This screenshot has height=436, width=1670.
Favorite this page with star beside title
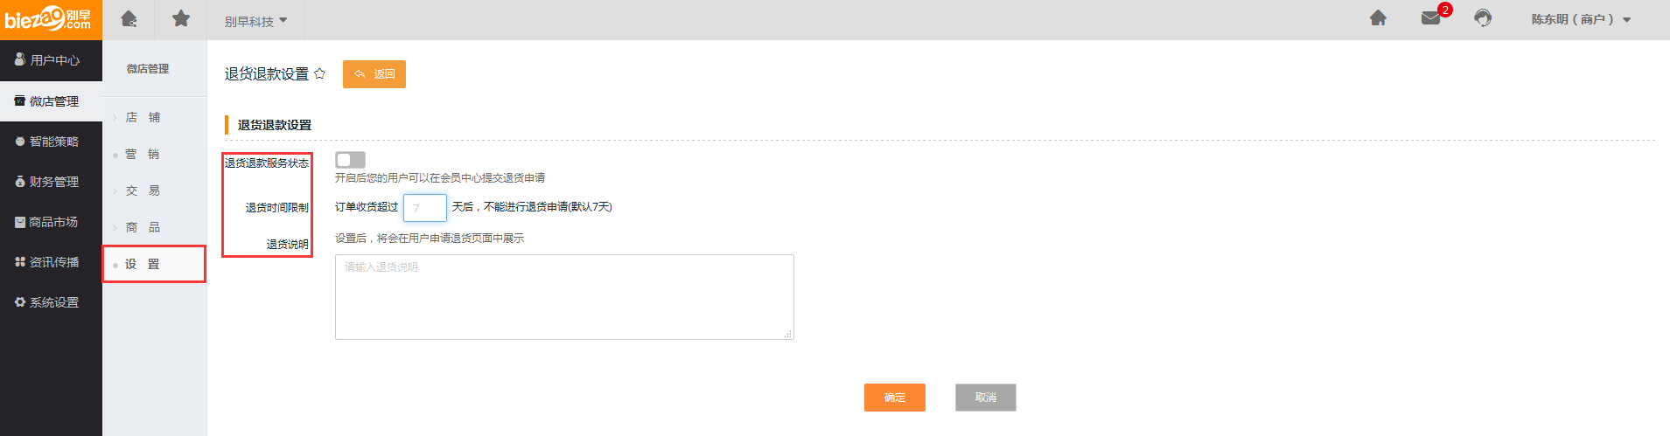point(320,74)
